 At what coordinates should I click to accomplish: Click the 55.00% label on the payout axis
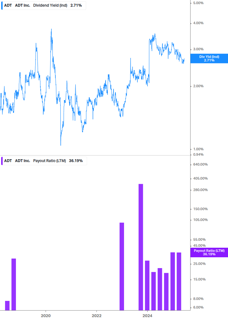[x=199, y=239]
